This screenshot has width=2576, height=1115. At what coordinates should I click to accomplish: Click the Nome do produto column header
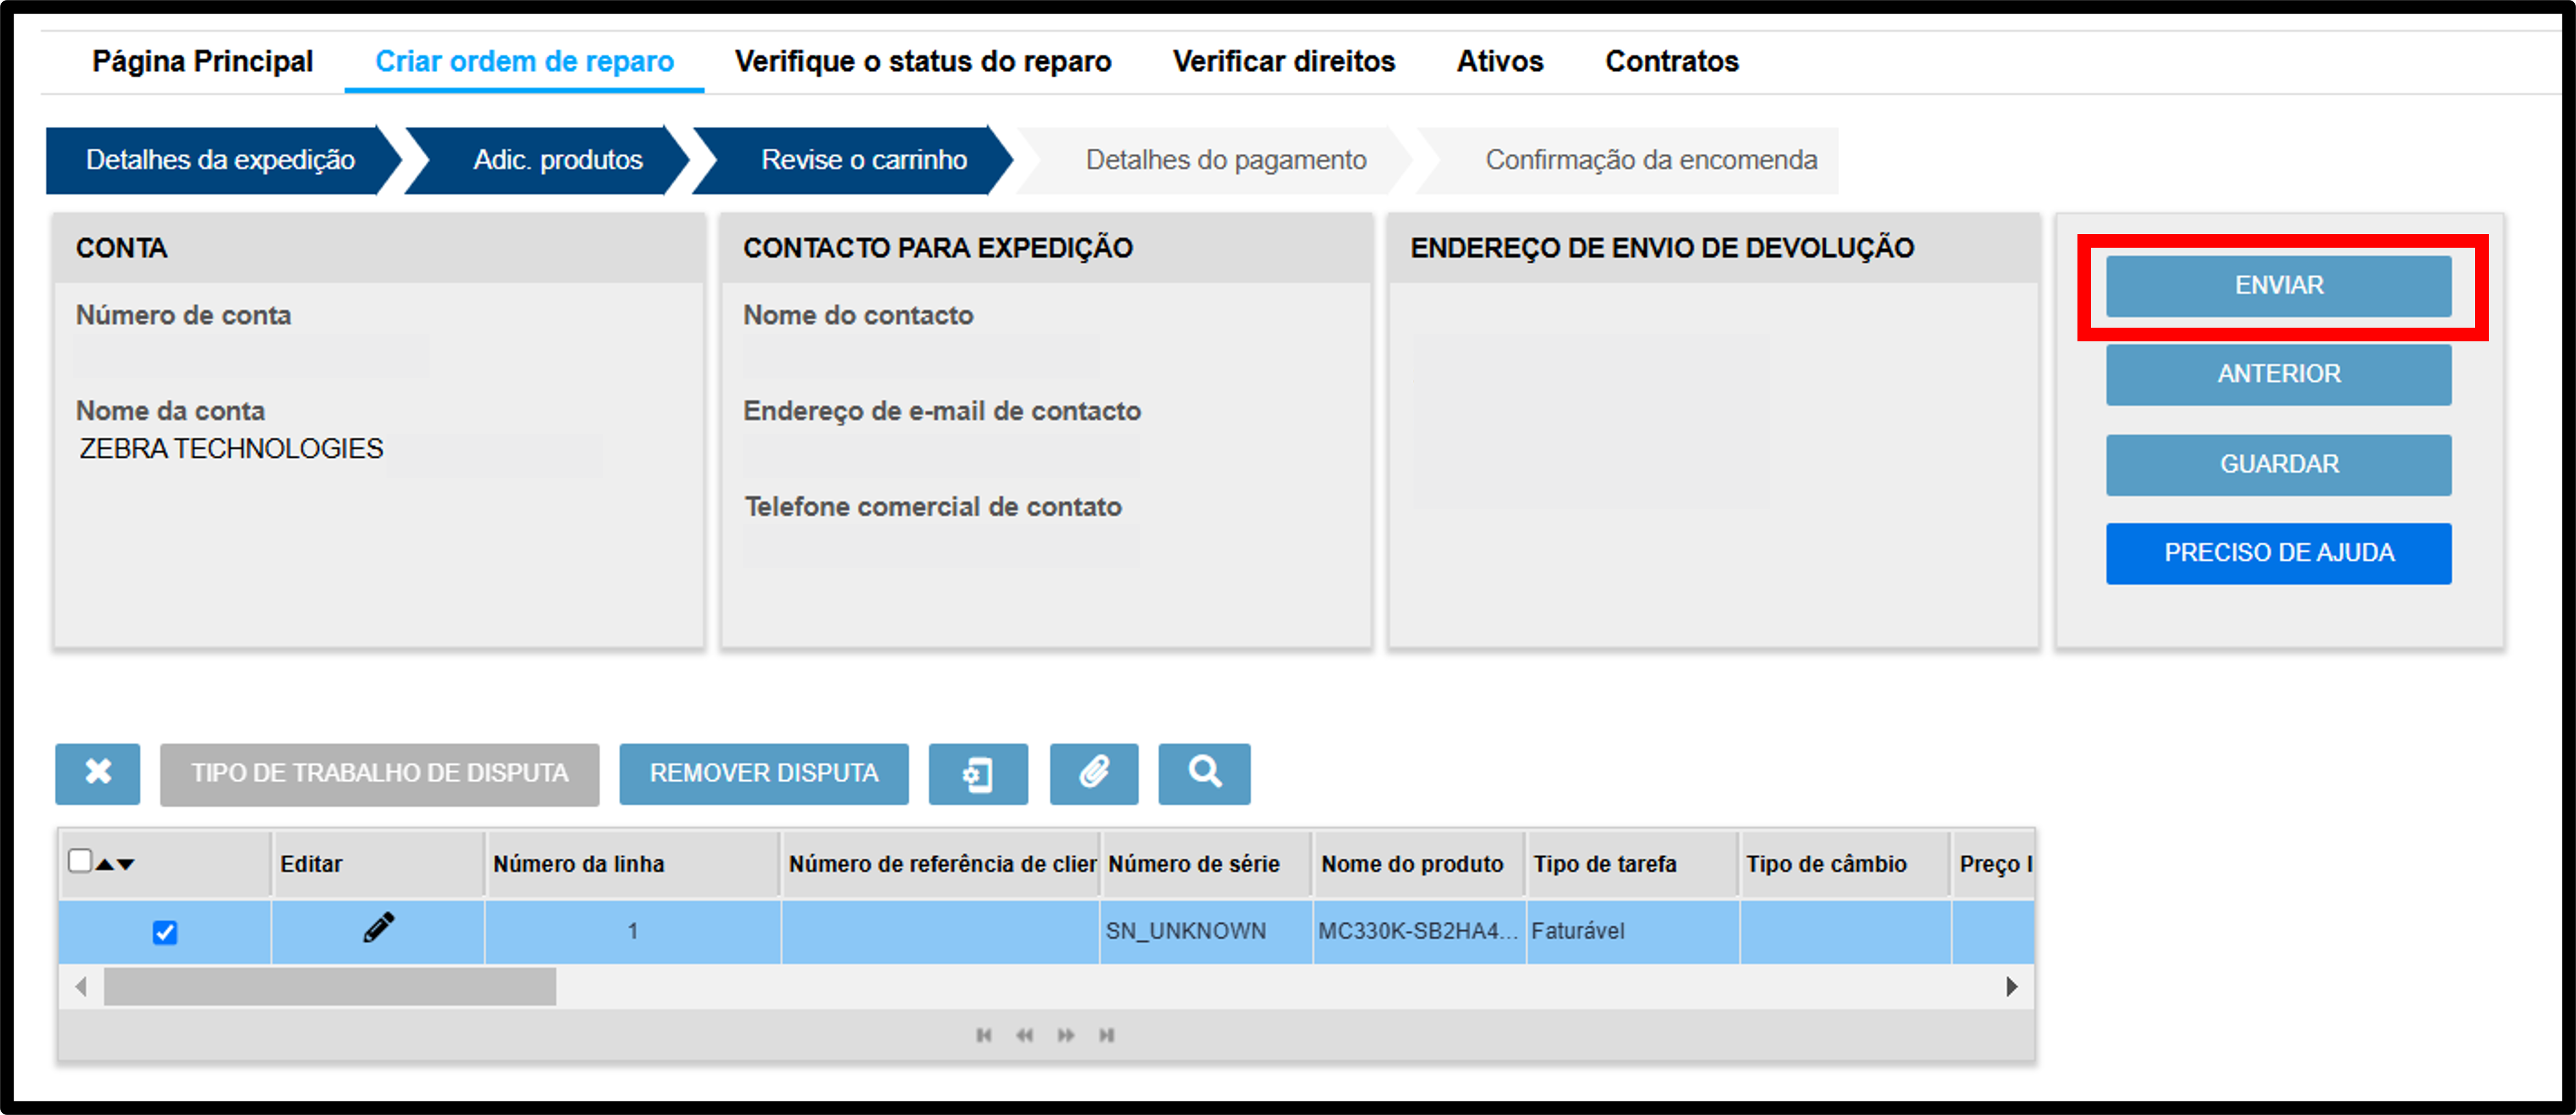pyautogui.click(x=1419, y=864)
